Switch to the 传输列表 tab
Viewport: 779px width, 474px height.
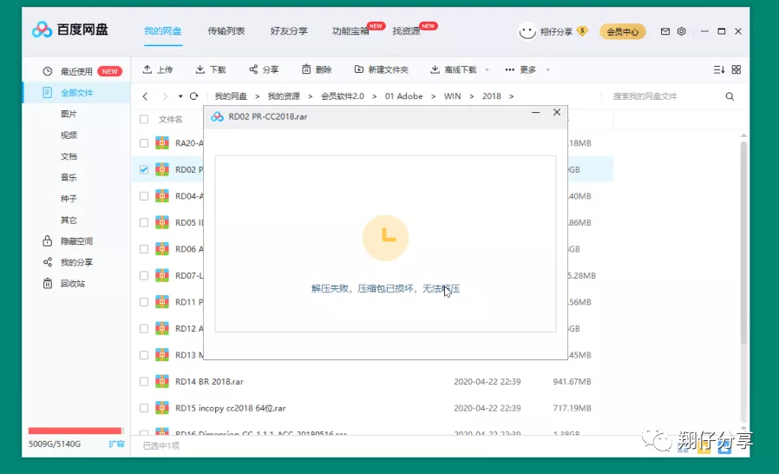point(226,31)
